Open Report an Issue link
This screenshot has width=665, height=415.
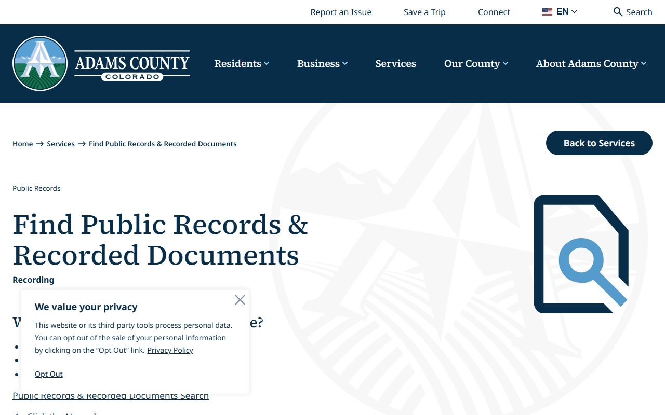341,12
